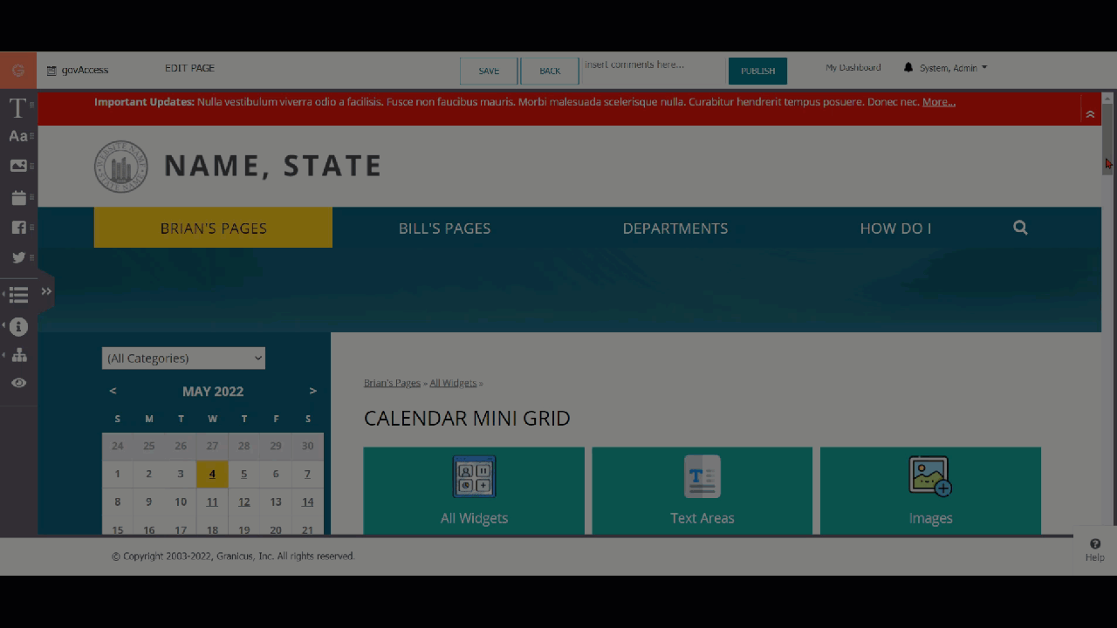This screenshot has height=628, width=1117.
Task: Click the Save button
Action: [489, 72]
